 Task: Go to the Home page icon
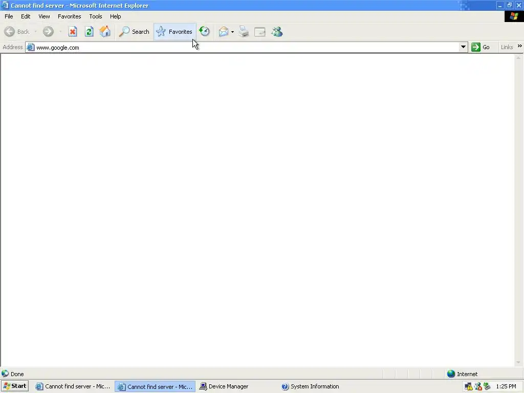(x=105, y=32)
